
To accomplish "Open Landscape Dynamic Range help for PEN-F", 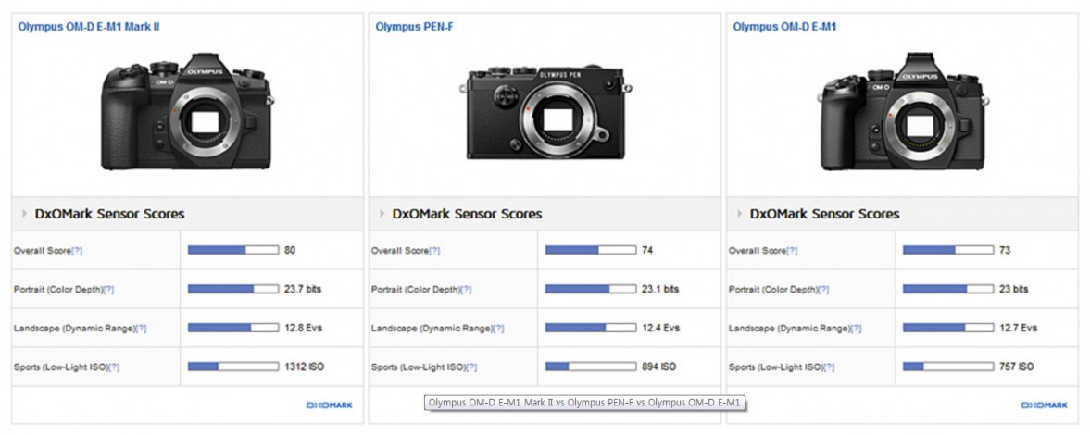I will coord(498,329).
